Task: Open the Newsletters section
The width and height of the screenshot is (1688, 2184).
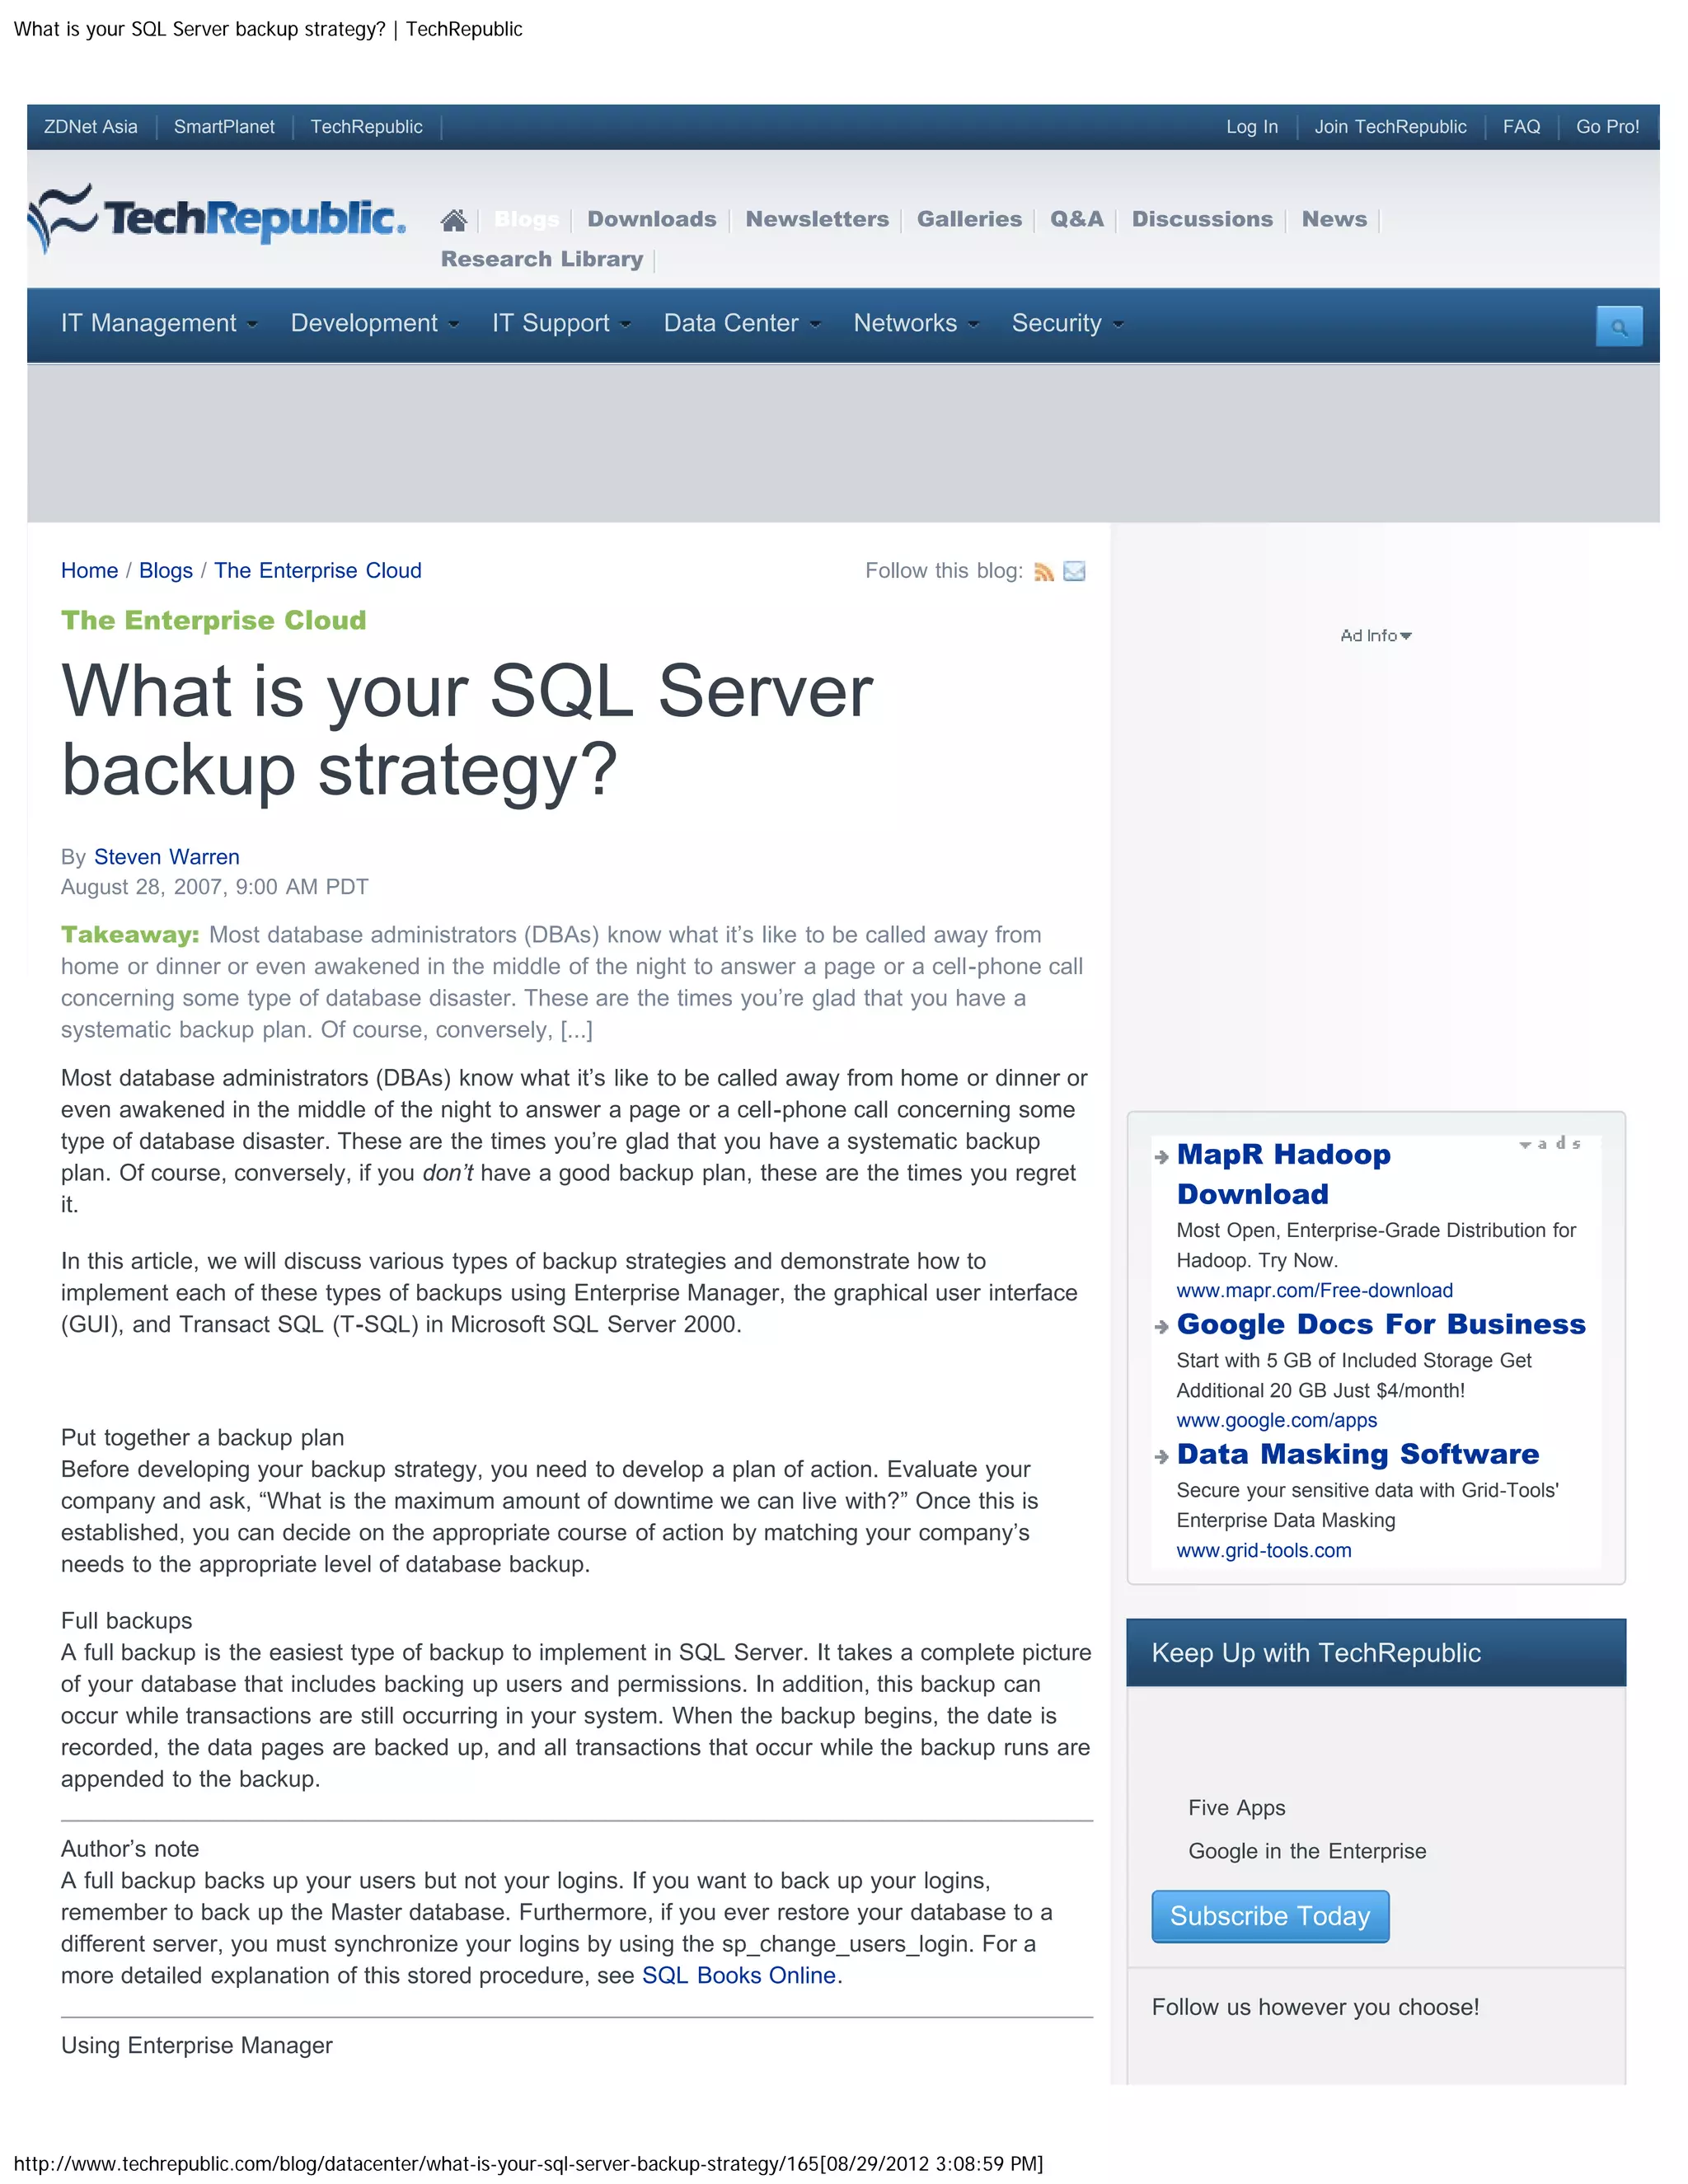Action: 817,219
